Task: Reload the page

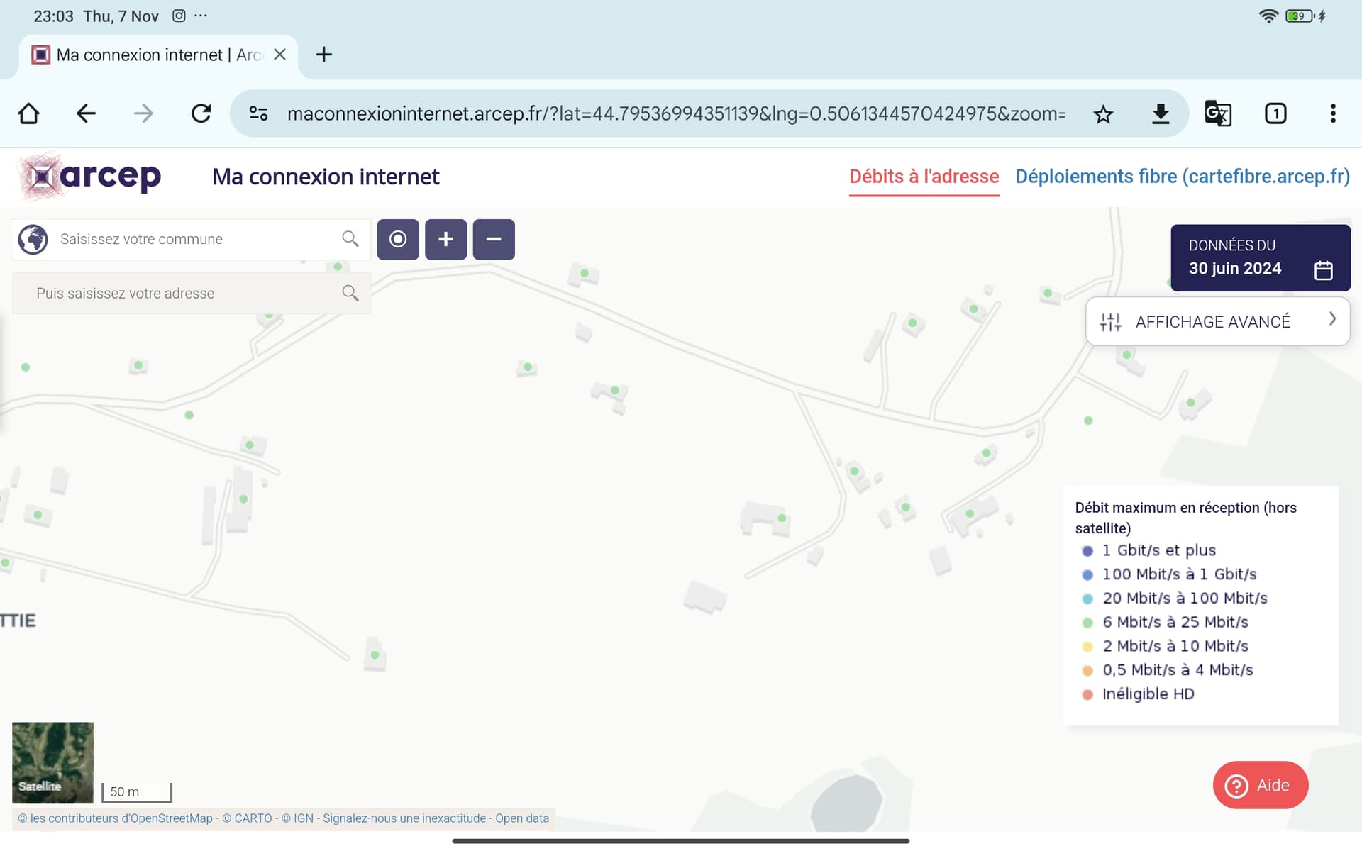Action: click(201, 113)
